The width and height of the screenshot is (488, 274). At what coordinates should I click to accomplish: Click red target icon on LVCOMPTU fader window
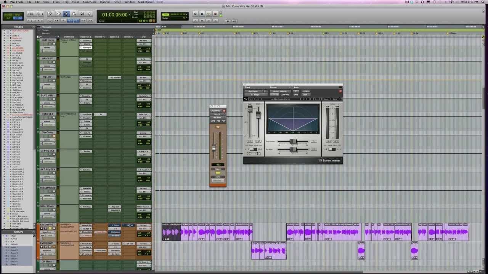click(x=224, y=111)
